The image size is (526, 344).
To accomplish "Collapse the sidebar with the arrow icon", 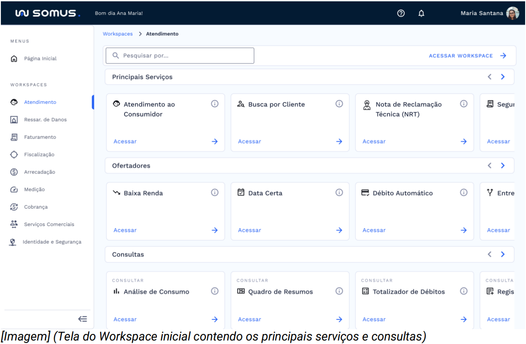I will click(x=82, y=319).
